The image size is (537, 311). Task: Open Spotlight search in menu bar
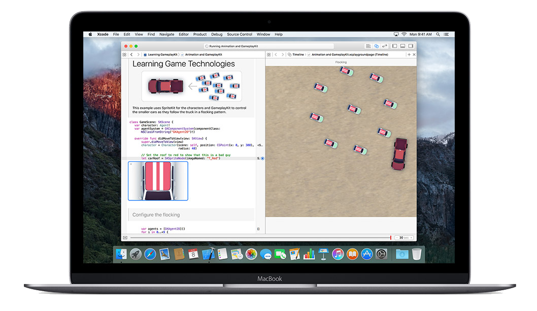coord(438,34)
